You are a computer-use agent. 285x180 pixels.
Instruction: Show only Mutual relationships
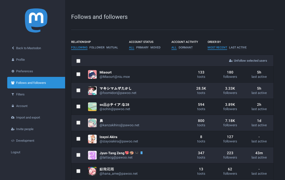click(112, 47)
